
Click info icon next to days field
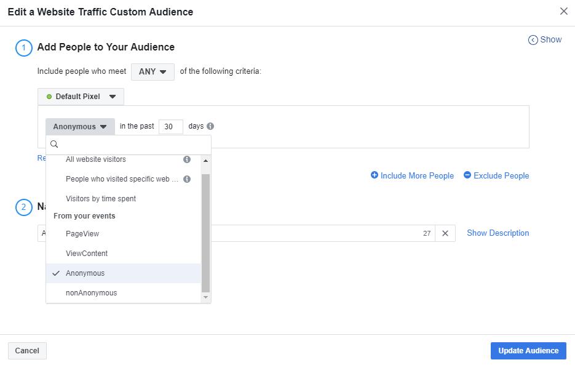coord(210,126)
